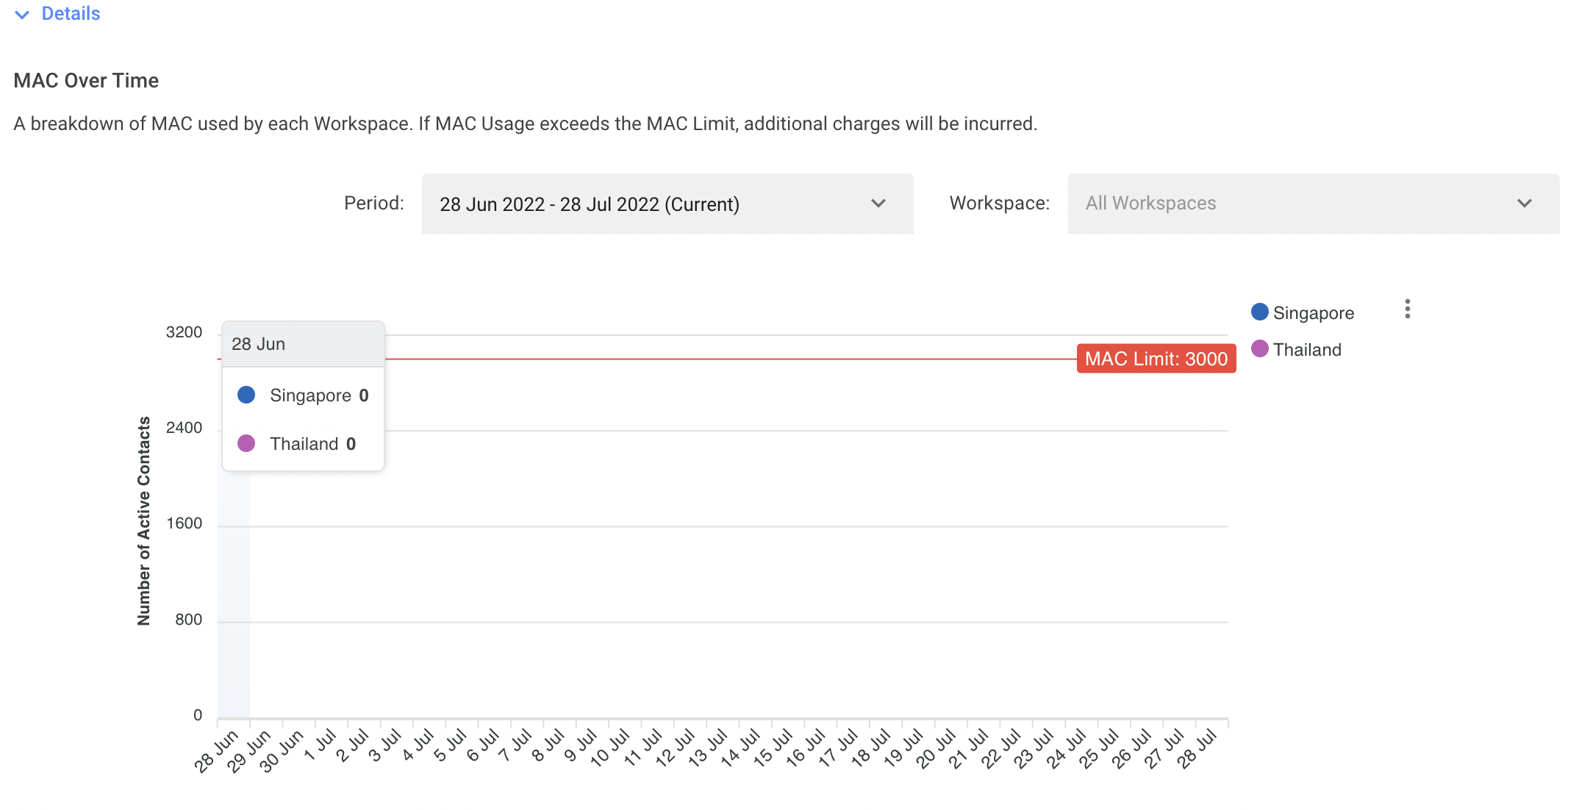Click the Period dropdown arrow
The height and width of the screenshot is (810, 1579).
pyautogui.click(x=880, y=204)
